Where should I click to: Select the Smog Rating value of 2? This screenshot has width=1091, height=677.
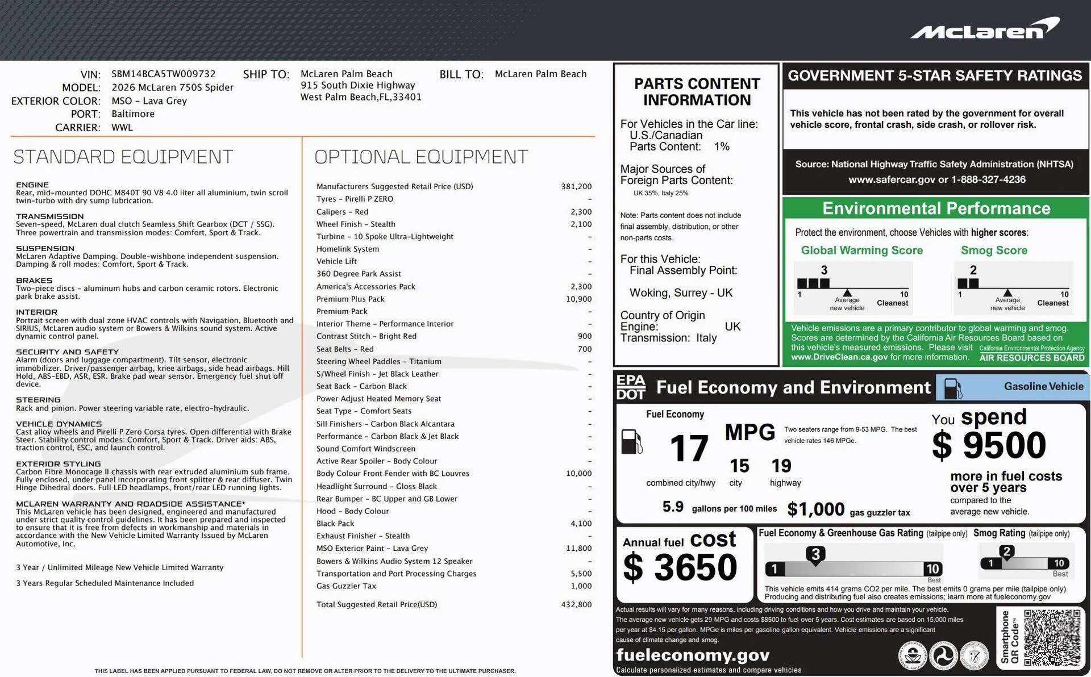(1007, 551)
